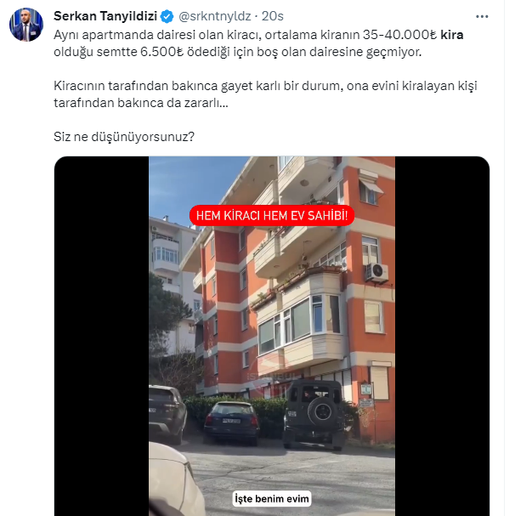Click the red HEM KİRACI HEM EV SAHİBİ banner
Viewport: 515px width, 516px height.
(272, 216)
